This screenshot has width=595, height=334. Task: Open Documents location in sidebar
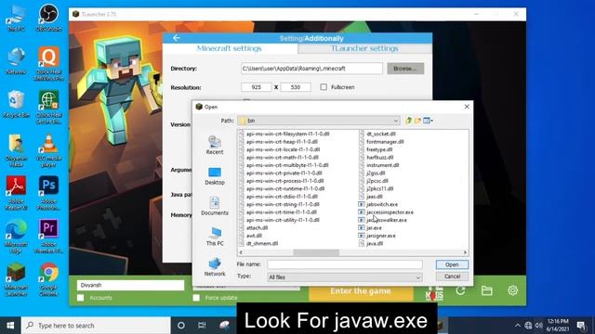click(x=215, y=206)
